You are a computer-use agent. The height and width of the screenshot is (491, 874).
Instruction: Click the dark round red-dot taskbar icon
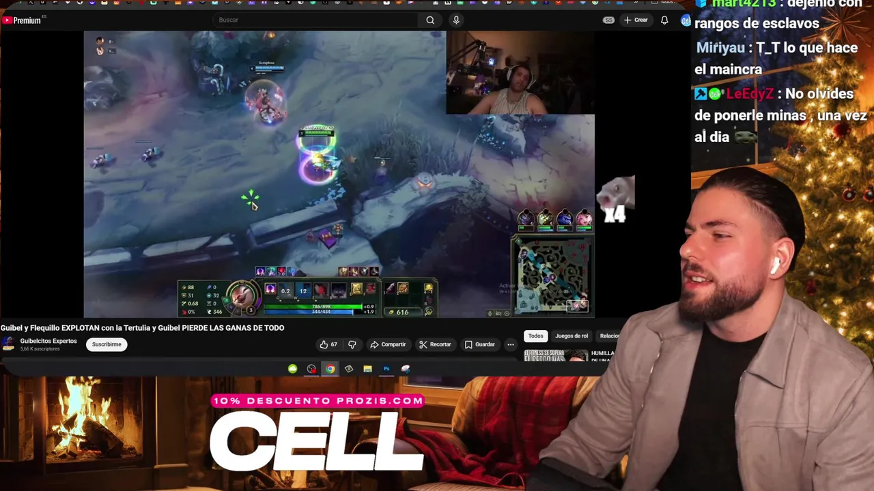tap(311, 369)
